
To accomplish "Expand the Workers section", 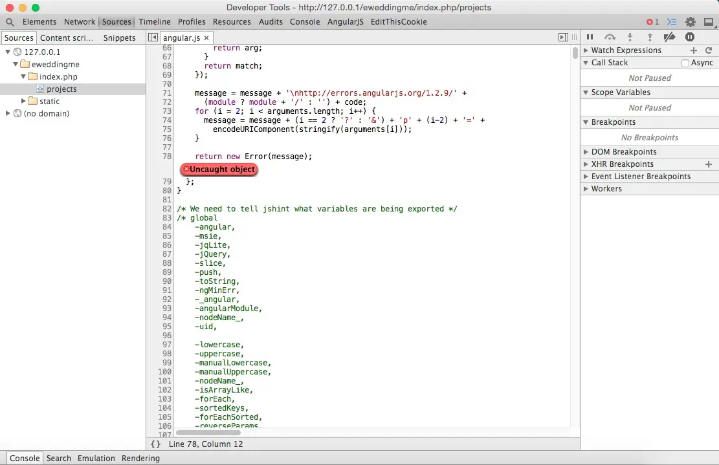I will coord(586,189).
